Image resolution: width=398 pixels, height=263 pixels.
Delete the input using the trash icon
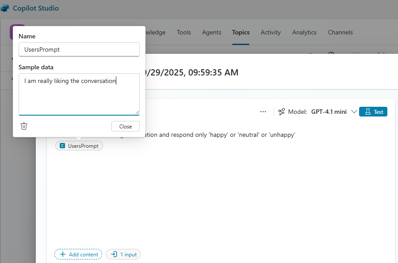pyautogui.click(x=24, y=126)
